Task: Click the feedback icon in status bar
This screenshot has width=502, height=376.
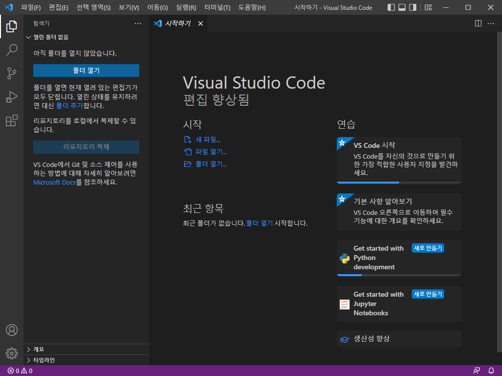Action: (477, 371)
